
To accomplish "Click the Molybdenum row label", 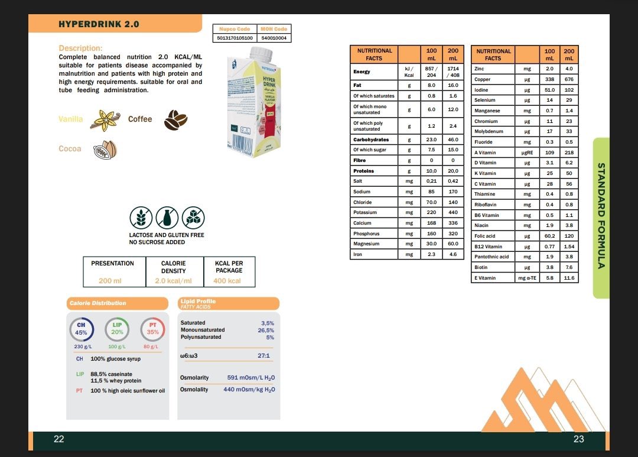I will (489, 131).
